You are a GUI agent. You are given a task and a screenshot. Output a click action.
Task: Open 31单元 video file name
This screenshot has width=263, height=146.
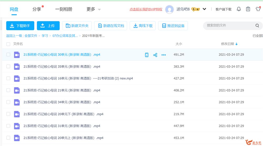click(62, 126)
